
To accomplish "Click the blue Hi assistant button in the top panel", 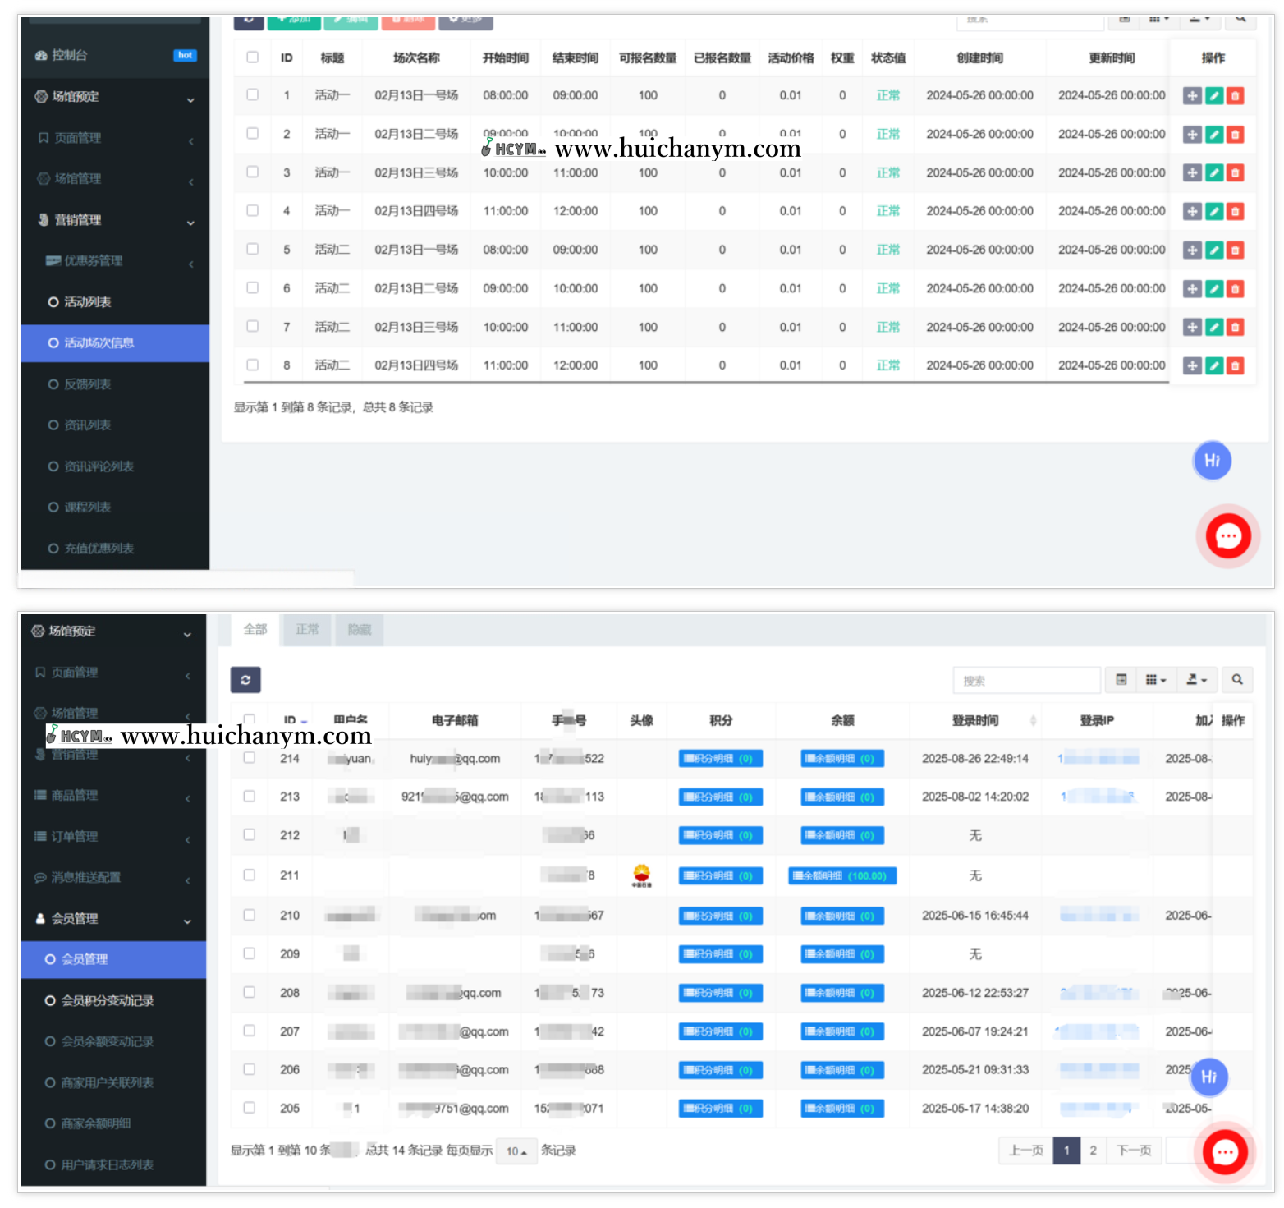I will [1212, 461].
